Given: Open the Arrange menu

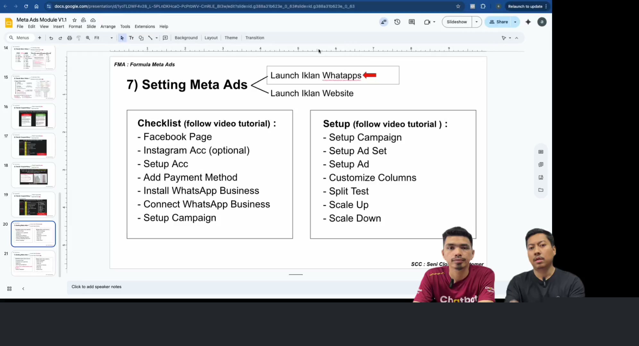Looking at the screenshot, I should (x=108, y=27).
